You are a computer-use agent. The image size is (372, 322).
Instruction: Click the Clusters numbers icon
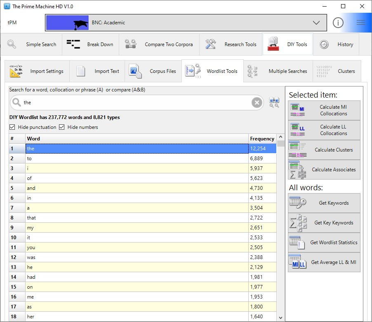[x=324, y=71]
